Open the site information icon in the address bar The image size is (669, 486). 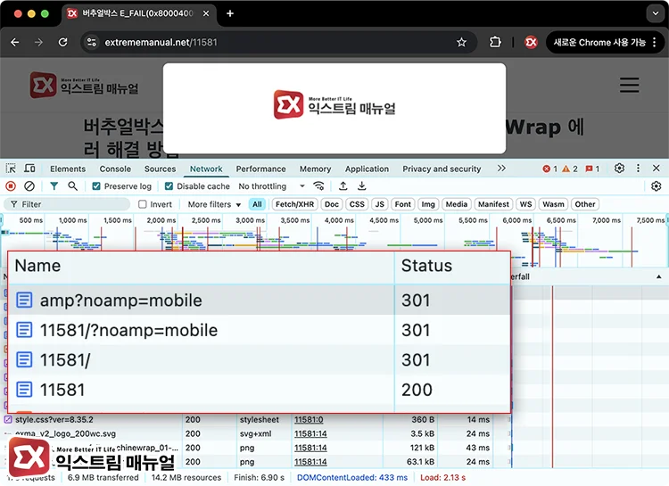(x=91, y=42)
